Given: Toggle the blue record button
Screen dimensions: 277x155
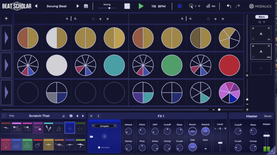Looking at the screenshot, I should (180, 6).
